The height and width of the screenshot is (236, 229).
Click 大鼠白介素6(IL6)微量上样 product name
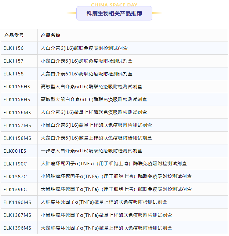[96, 138]
